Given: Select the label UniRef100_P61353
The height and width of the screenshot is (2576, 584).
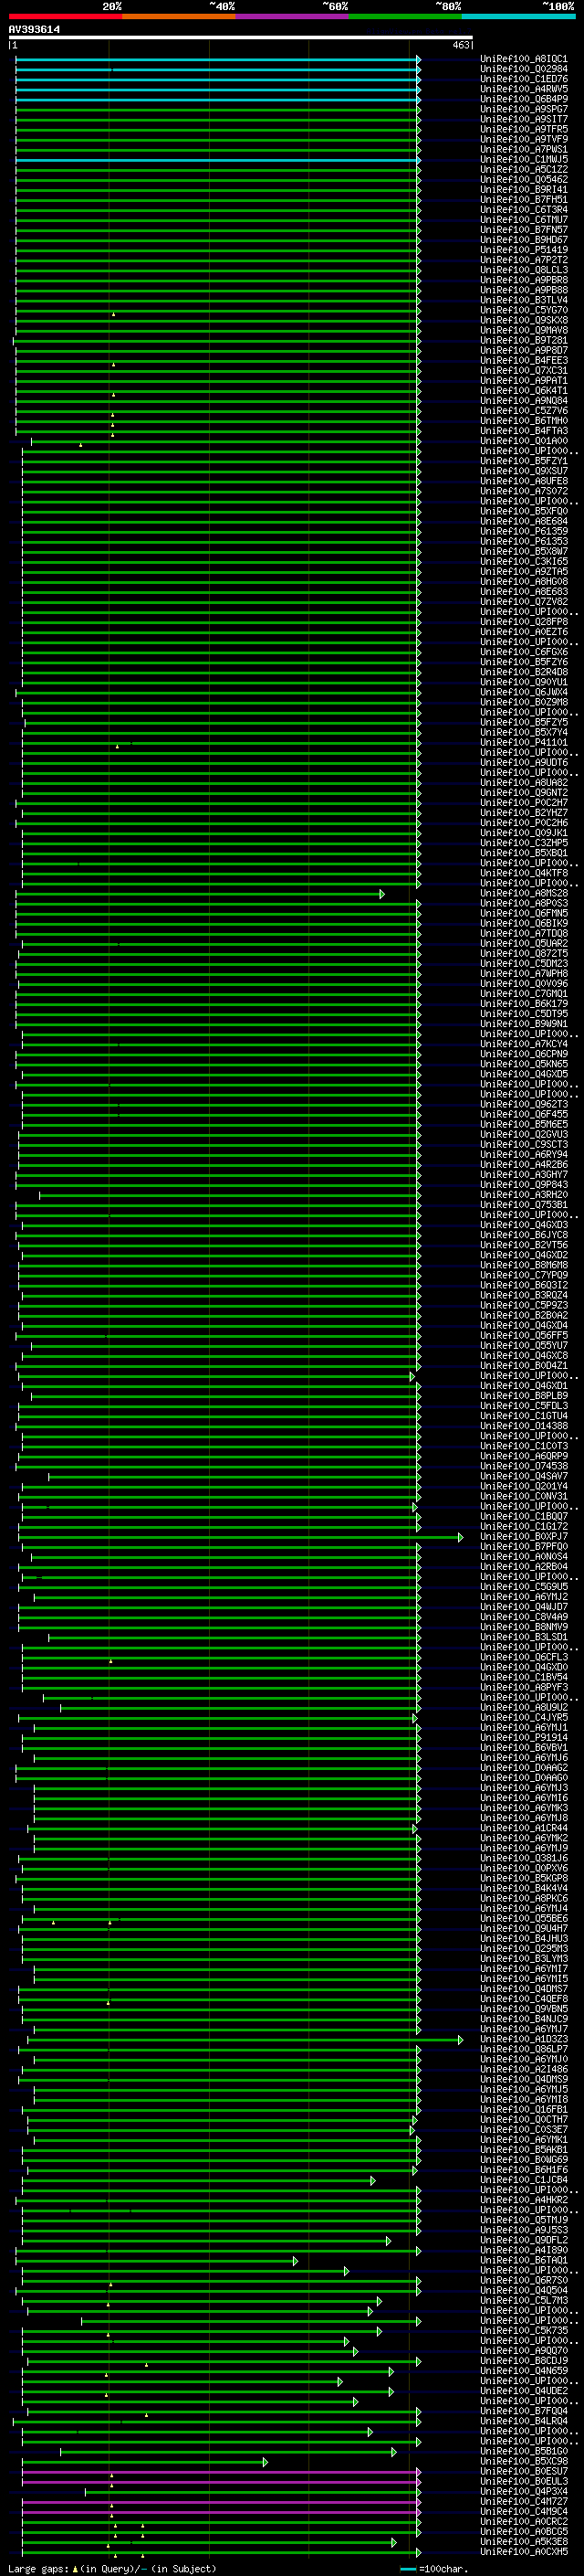Looking at the screenshot, I should click(x=523, y=542).
